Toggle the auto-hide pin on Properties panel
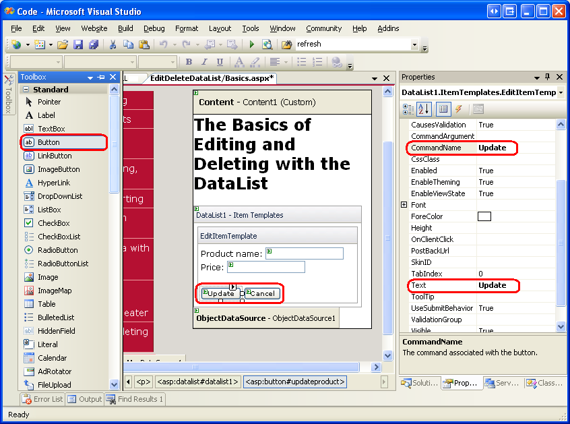This screenshot has height=424, width=570. [x=547, y=77]
